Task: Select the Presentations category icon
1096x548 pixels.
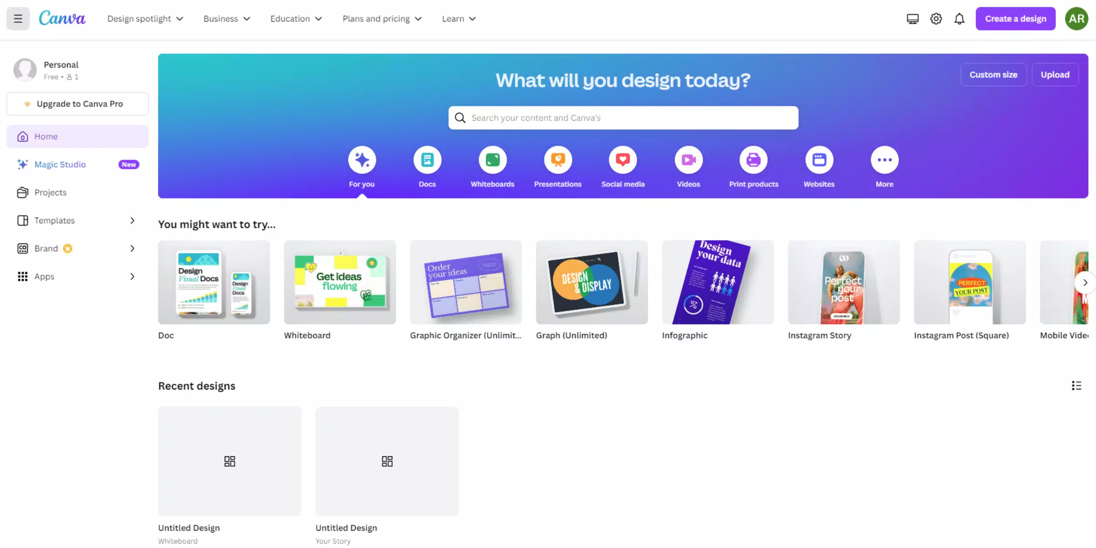Action: pos(558,160)
